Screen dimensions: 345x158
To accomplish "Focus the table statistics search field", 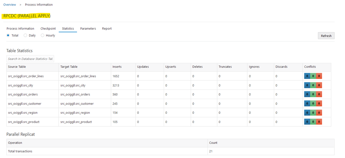I will click(x=30, y=59).
